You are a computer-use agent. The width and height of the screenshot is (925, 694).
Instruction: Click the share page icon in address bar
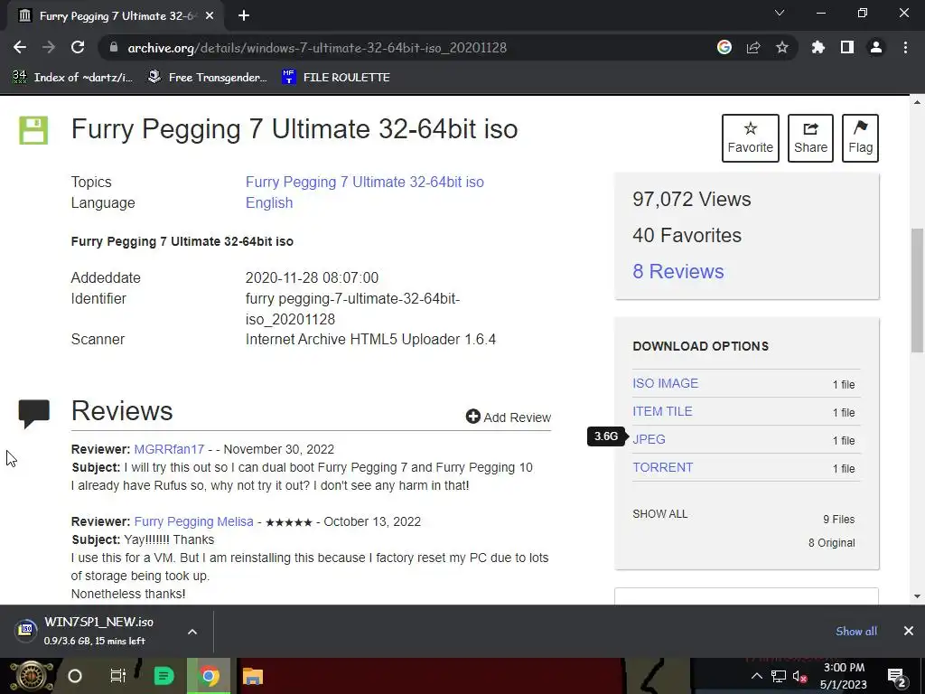coord(753,47)
